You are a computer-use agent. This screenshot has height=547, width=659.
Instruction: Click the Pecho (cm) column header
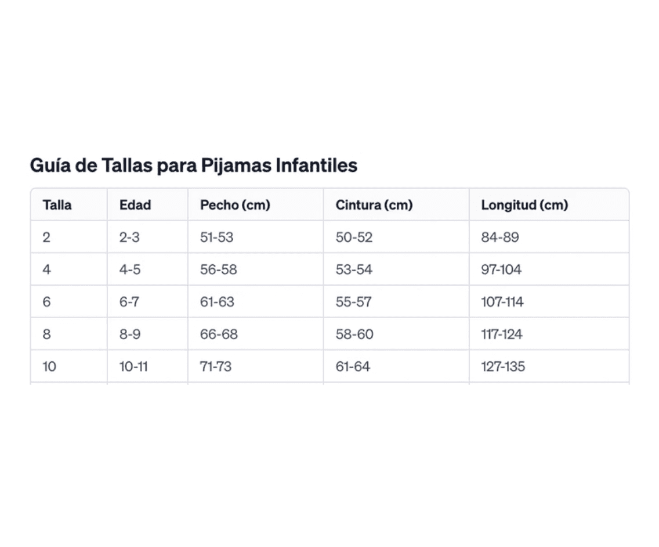(x=235, y=205)
